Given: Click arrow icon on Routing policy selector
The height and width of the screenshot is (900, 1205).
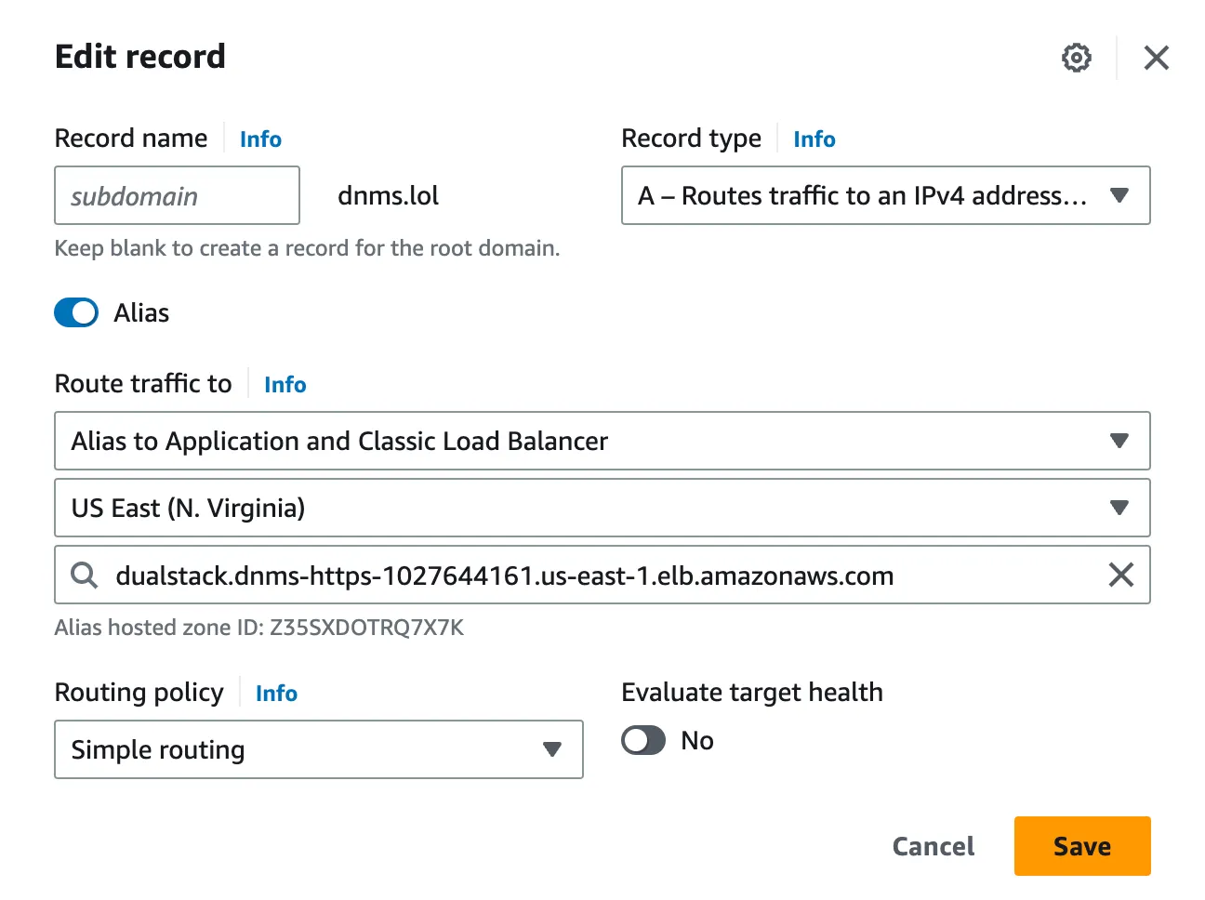Looking at the screenshot, I should (x=552, y=749).
